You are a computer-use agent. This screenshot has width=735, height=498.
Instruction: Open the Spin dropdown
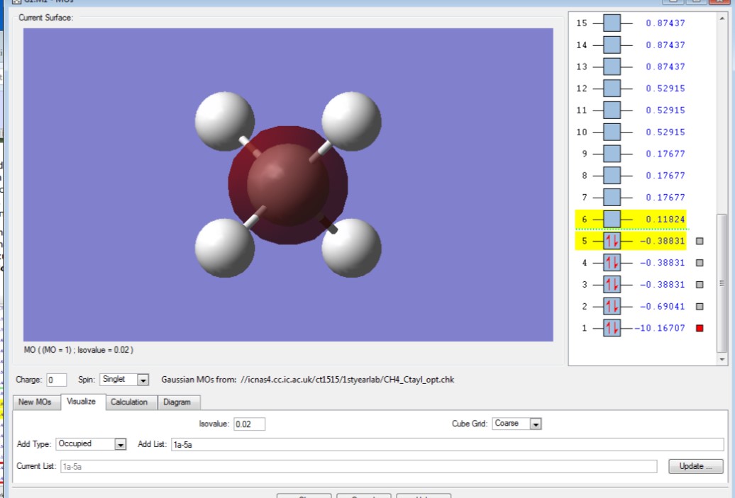point(143,380)
